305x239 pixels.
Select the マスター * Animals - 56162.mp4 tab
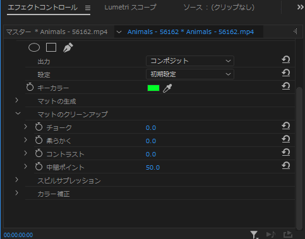(57, 32)
